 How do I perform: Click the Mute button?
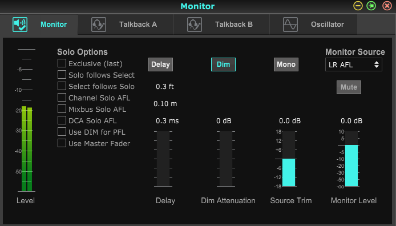(x=349, y=87)
